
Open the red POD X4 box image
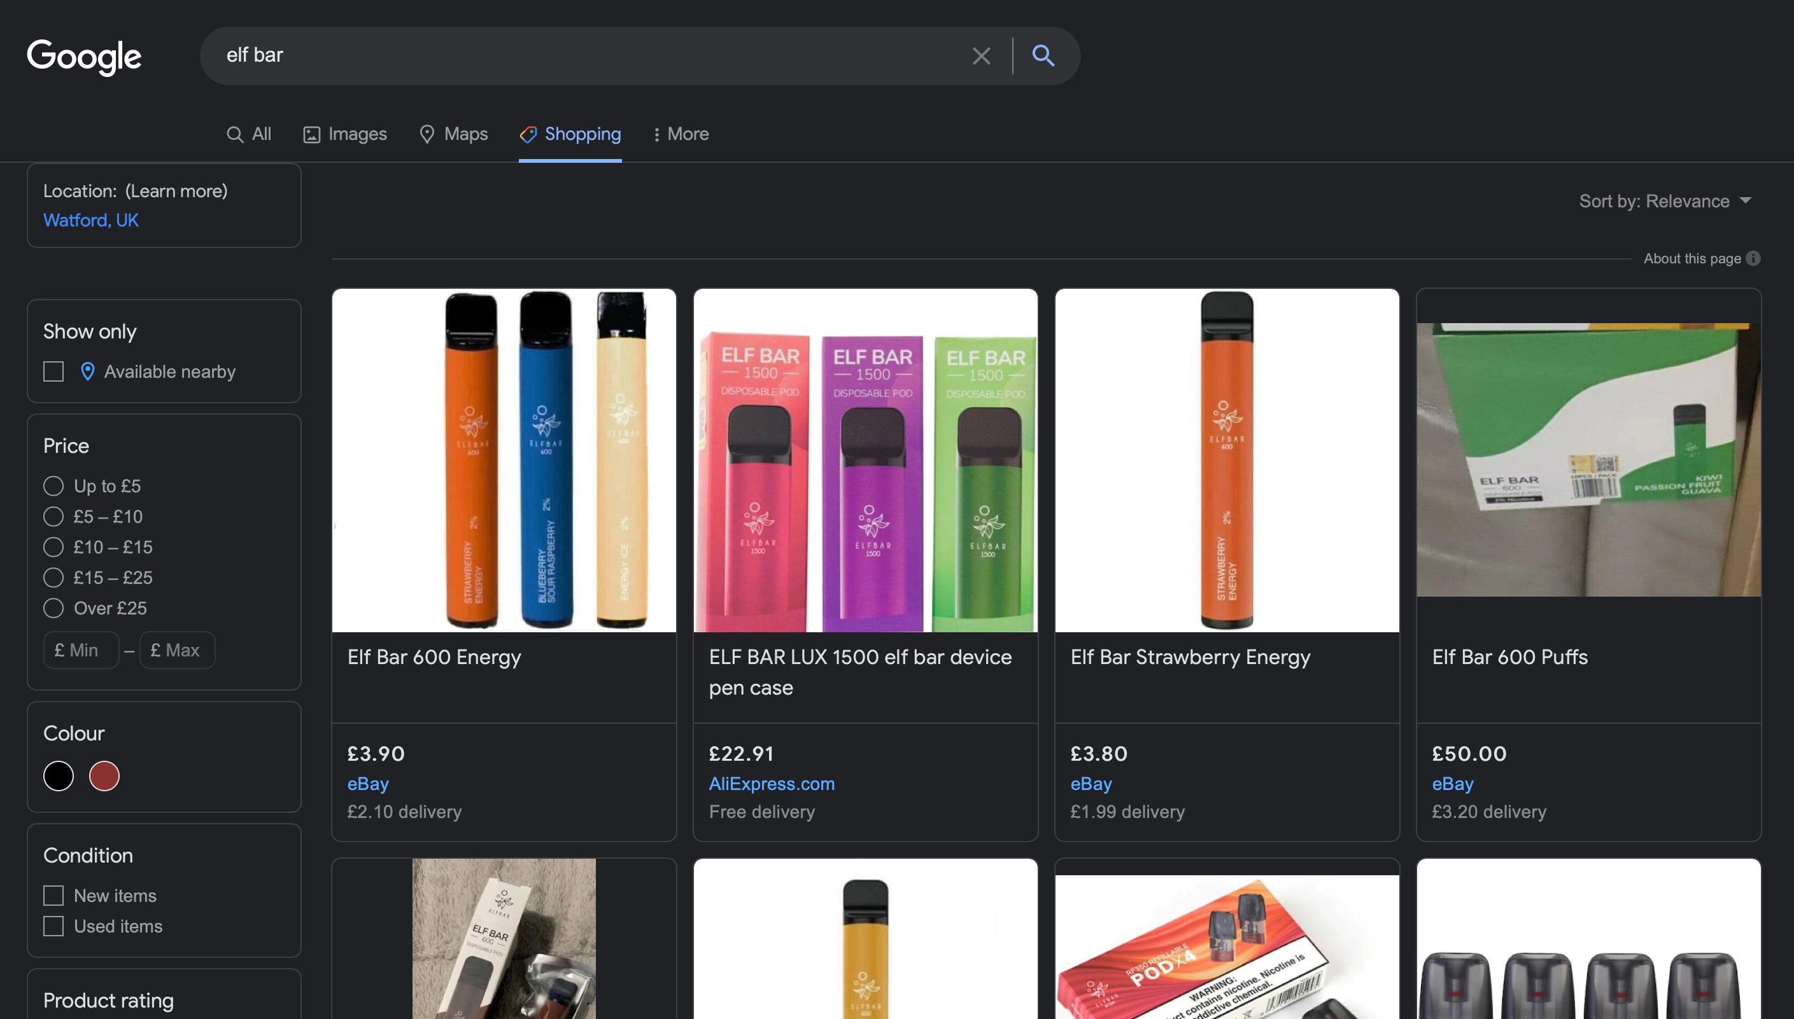pos(1227,946)
